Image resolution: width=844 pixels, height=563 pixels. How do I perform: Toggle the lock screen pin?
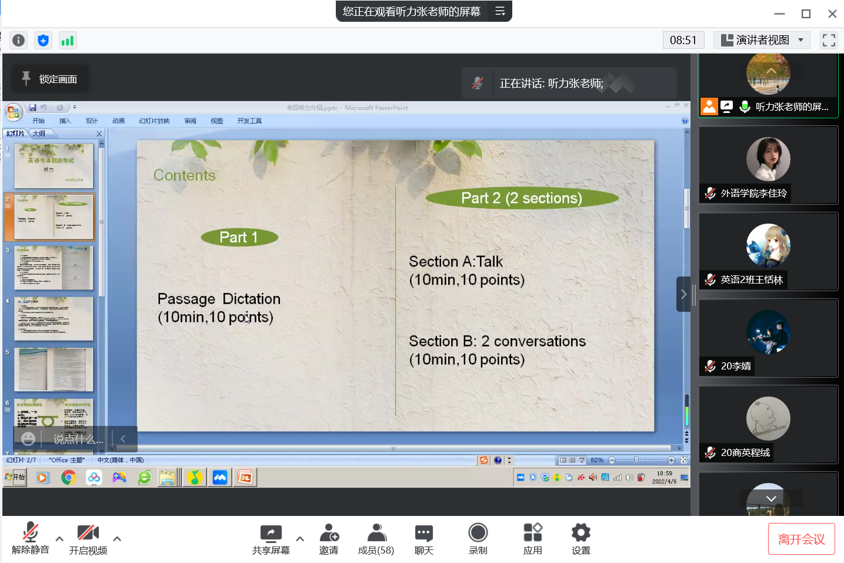coord(51,79)
